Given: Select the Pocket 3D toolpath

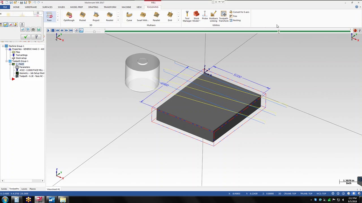Looking at the screenshot, I should tap(83, 17).
